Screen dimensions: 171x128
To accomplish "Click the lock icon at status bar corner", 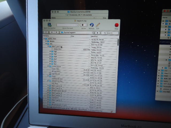I will [112, 111].
